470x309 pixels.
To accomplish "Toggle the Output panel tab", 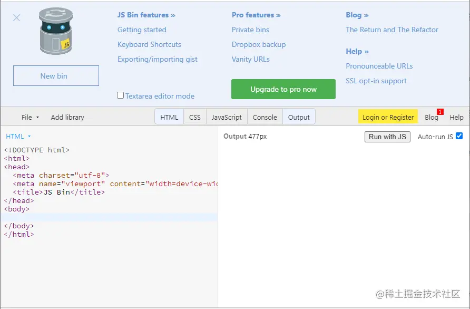I will point(299,117).
